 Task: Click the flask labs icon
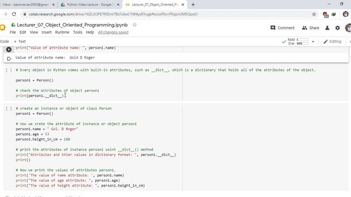click(327, 28)
